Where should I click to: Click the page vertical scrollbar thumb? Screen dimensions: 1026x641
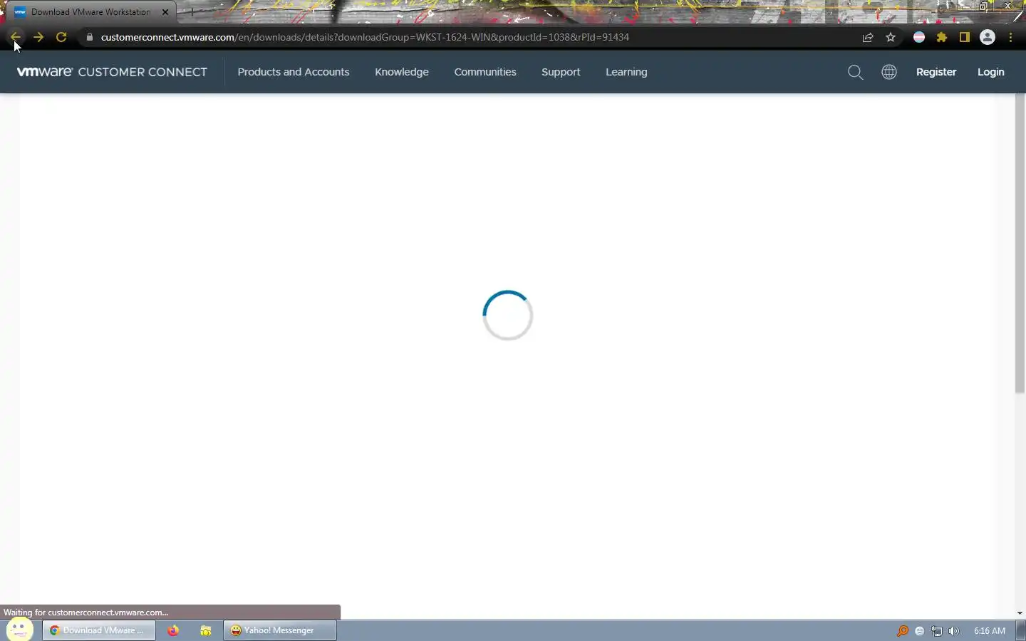point(1020,244)
